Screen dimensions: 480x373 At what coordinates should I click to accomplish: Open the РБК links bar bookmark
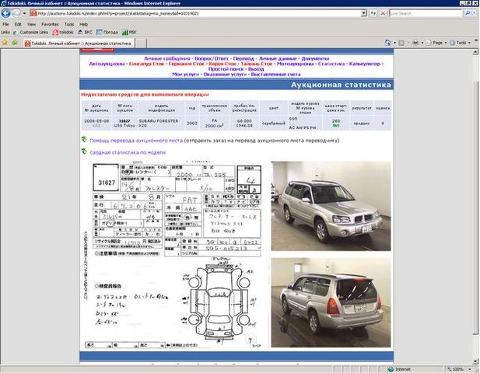pyautogui.click(x=129, y=32)
